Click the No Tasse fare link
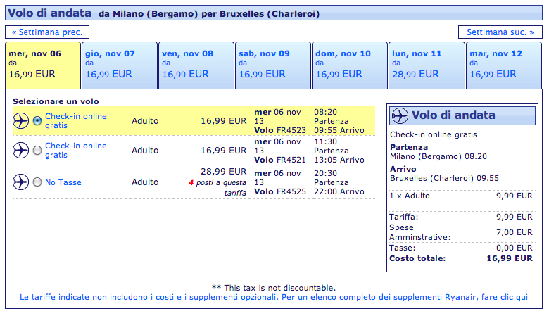This screenshot has width=549, height=316. [63, 182]
